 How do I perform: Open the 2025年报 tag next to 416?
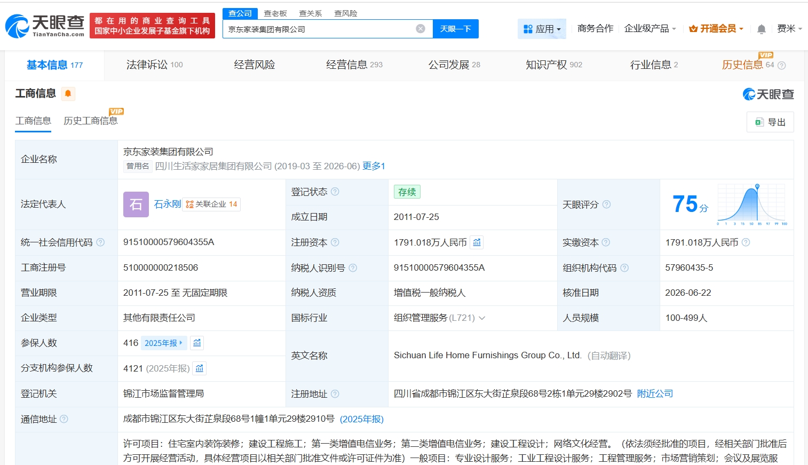pos(164,343)
